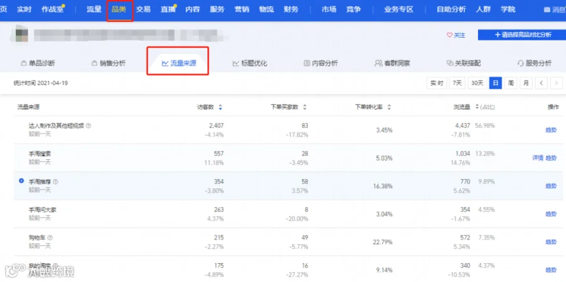
Task: Go to next date with right chevron
Action: coord(557,83)
